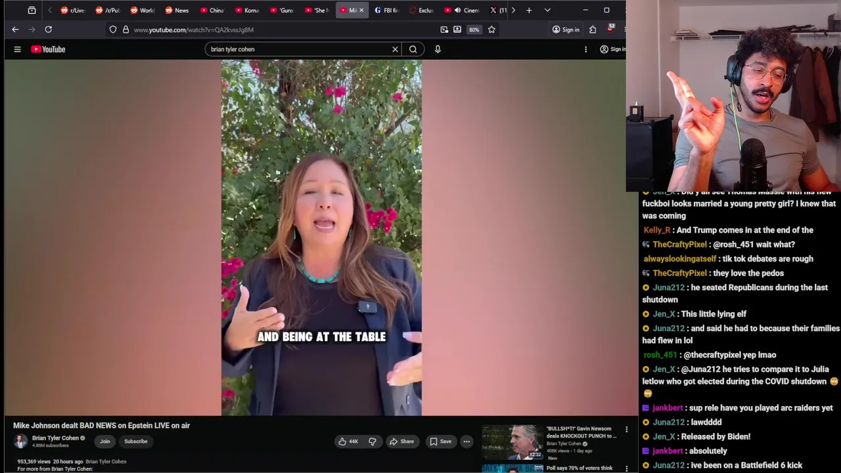Open the BULLSH*T Gavin Newsom video title

coord(581,432)
